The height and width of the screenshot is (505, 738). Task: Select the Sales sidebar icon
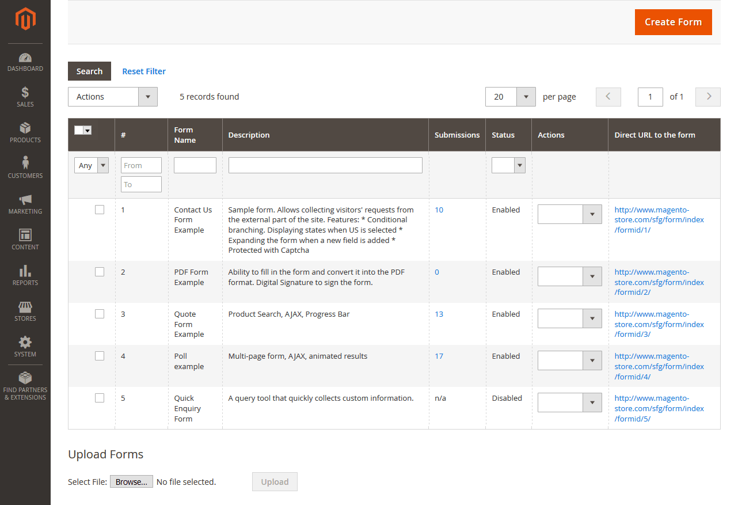25,96
